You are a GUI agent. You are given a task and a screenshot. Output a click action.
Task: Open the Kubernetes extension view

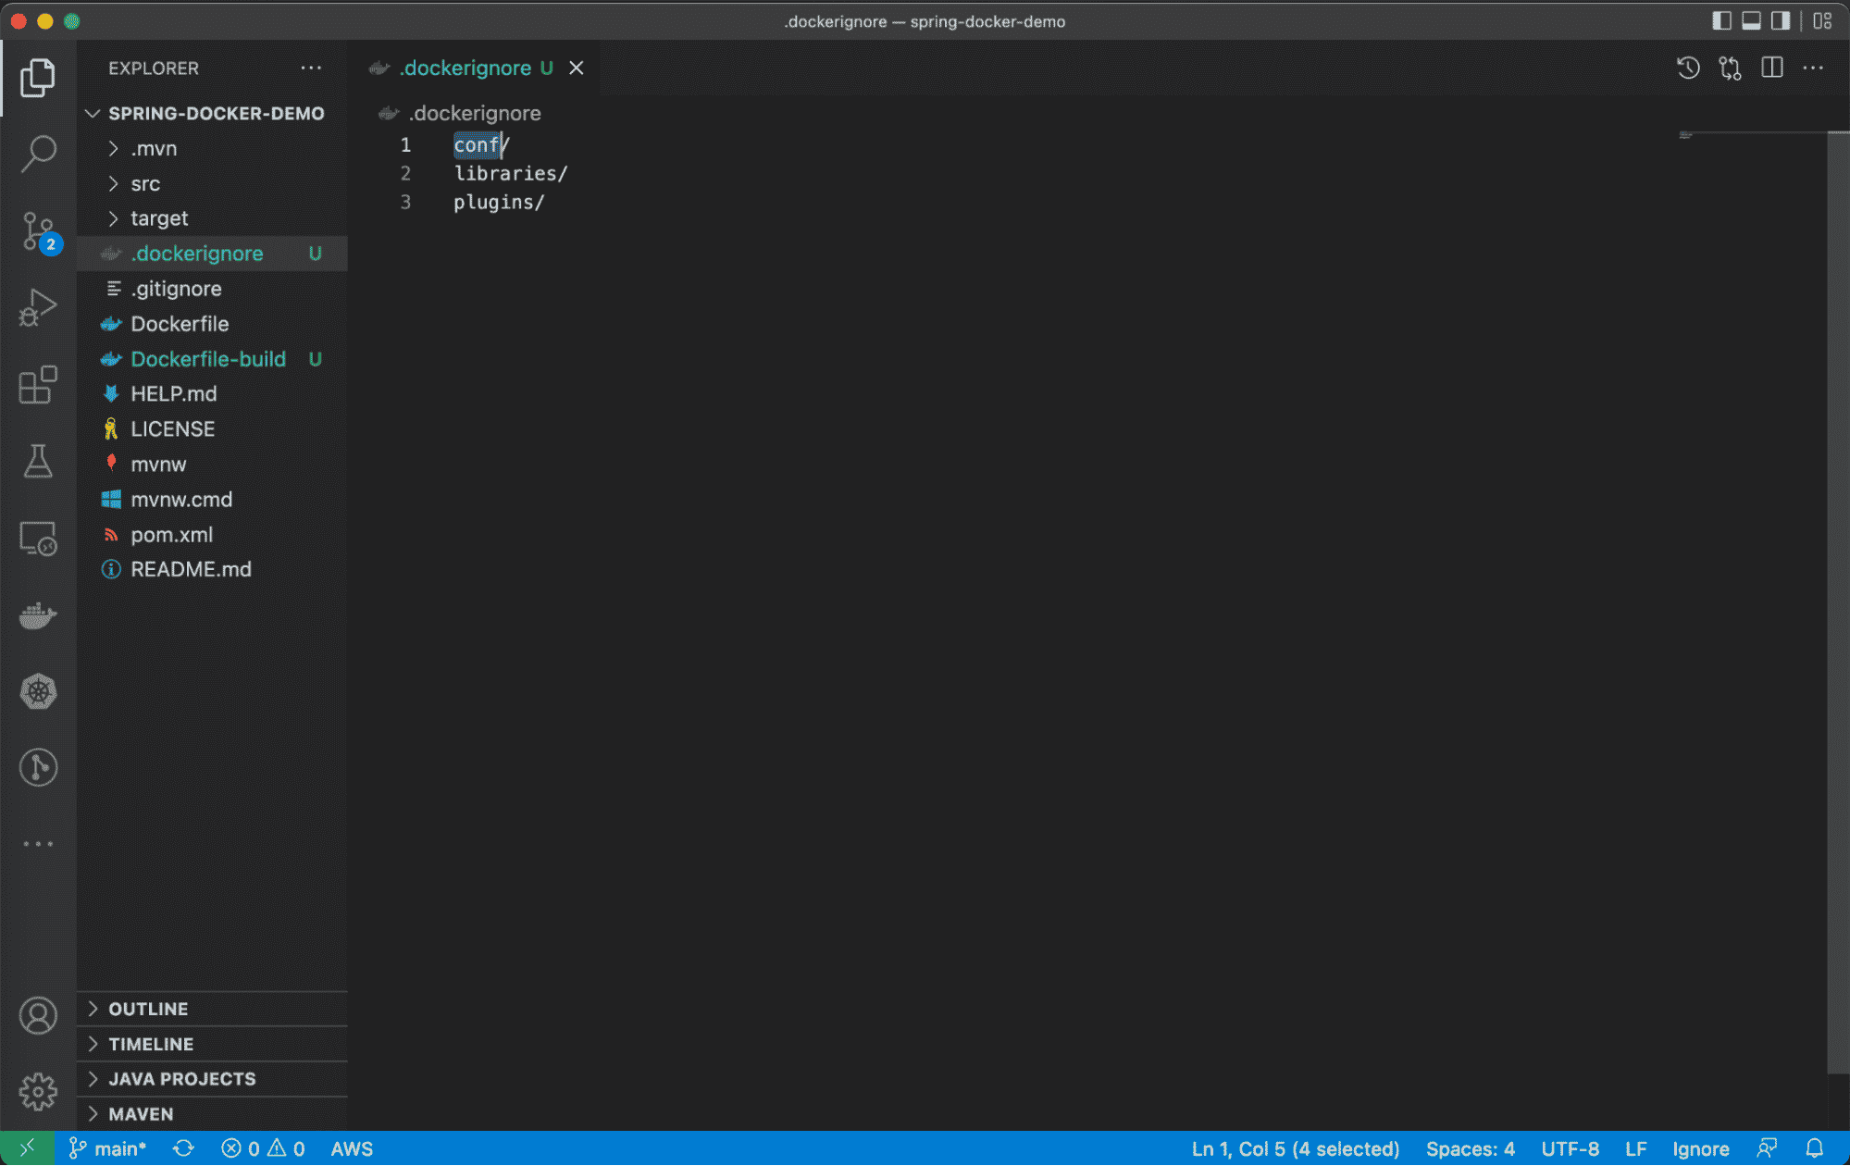pyautogui.click(x=38, y=691)
